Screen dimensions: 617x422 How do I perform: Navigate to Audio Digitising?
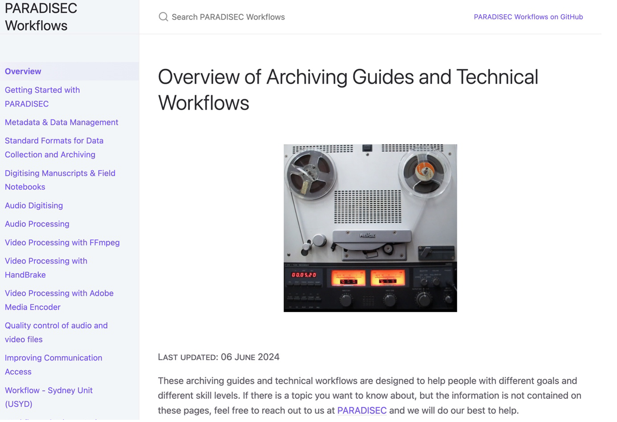click(x=34, y=205)
